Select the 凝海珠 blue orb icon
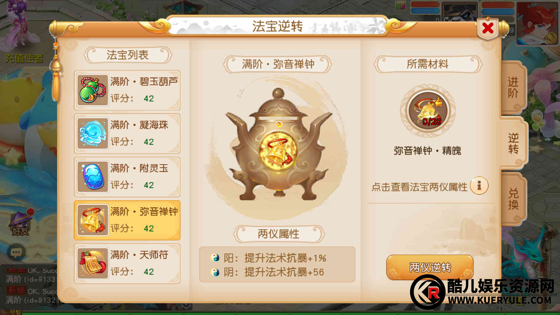Viewport: 560px width, 315px height. [93, 133]
